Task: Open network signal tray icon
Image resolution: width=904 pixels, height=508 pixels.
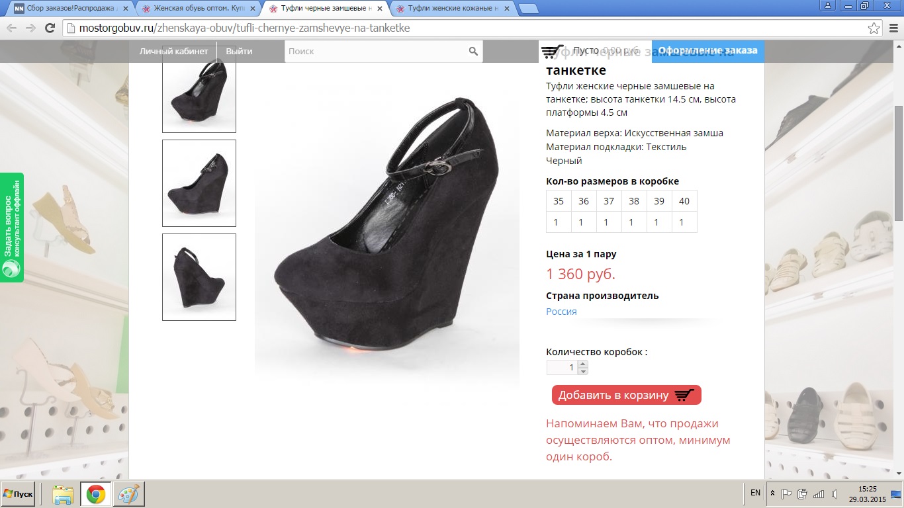Action: click(819, 493)
